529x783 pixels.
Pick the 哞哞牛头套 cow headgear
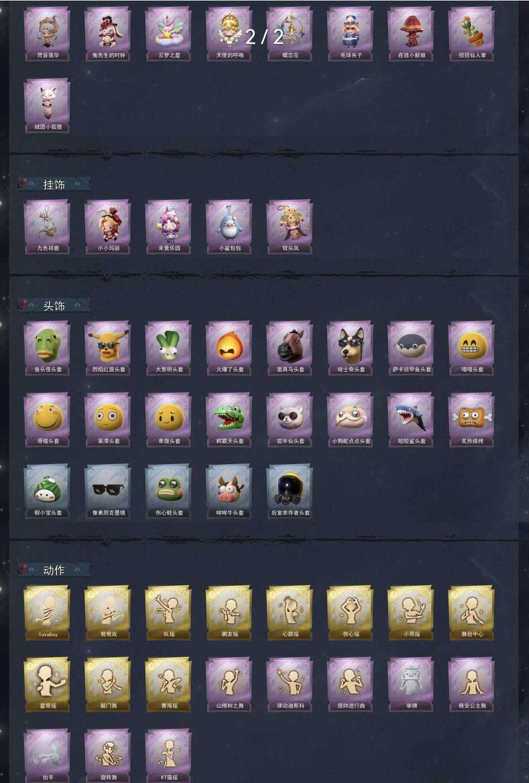click(x=229, y=491)
